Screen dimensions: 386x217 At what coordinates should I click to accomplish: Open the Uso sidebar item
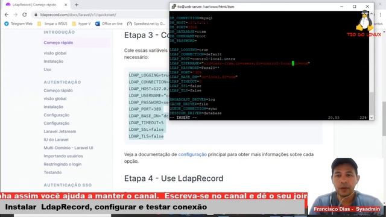48,69
